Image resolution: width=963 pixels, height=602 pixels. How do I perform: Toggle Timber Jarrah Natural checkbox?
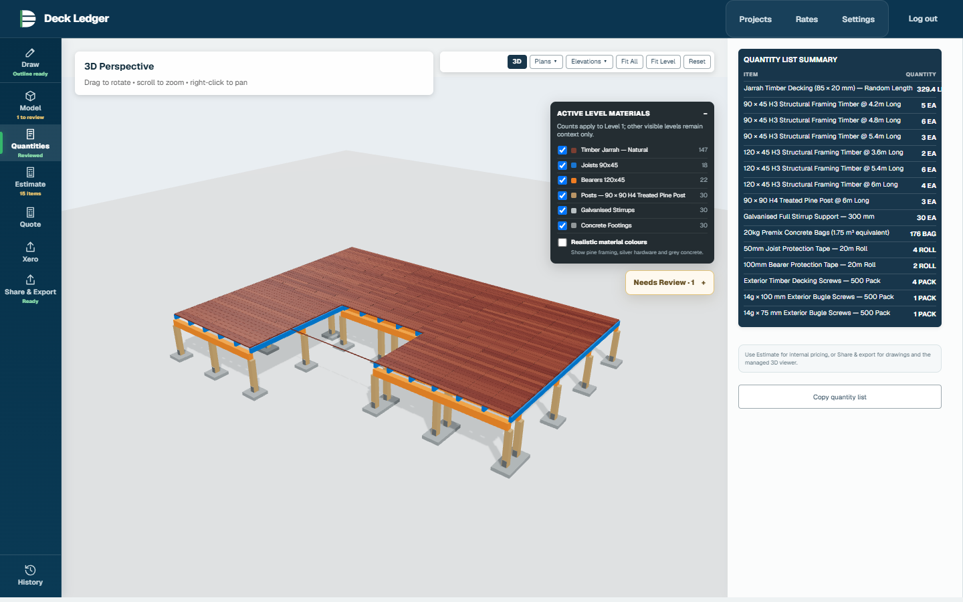coord(562,150)
